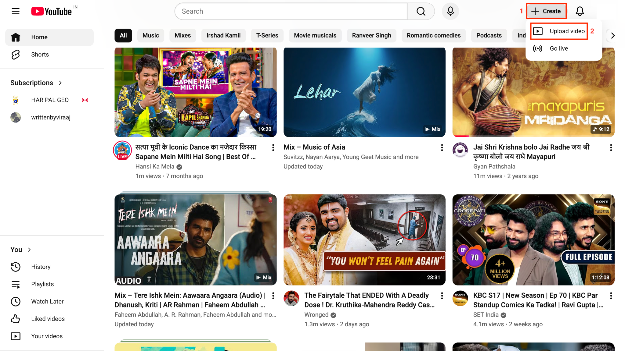Click the voice search microphone icon
Screen dimensions: 625x351
450,11
